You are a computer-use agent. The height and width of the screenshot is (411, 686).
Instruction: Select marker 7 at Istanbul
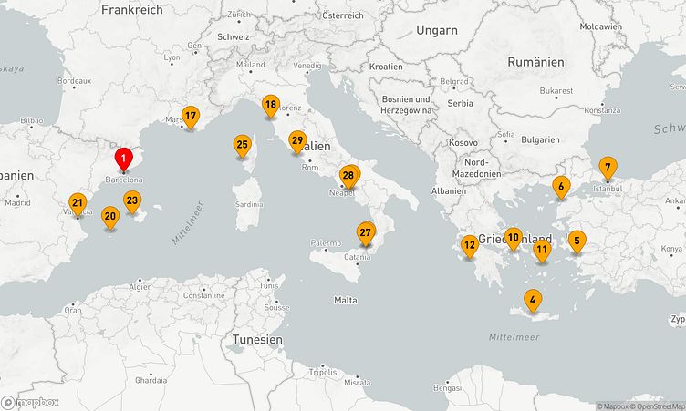coord(608,168)
